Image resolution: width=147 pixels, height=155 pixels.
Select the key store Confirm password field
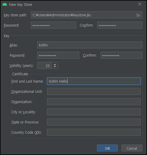pos(120,25)
